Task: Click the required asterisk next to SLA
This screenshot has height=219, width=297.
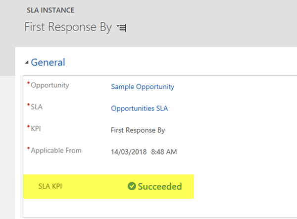Action: 29,106
